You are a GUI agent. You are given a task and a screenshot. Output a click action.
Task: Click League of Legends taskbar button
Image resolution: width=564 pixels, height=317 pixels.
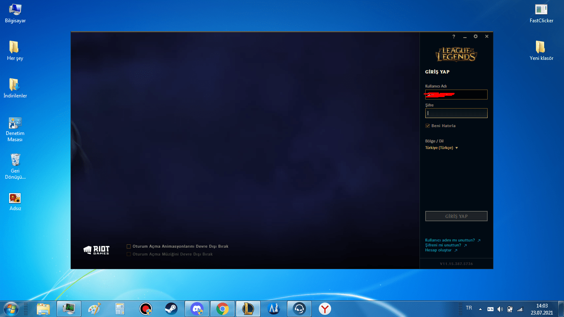(x=248, y=309)
